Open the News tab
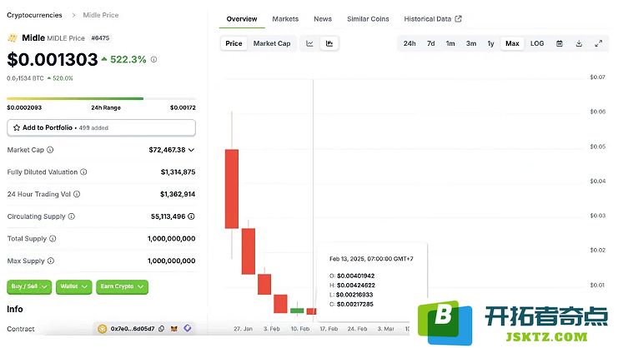 323,19
